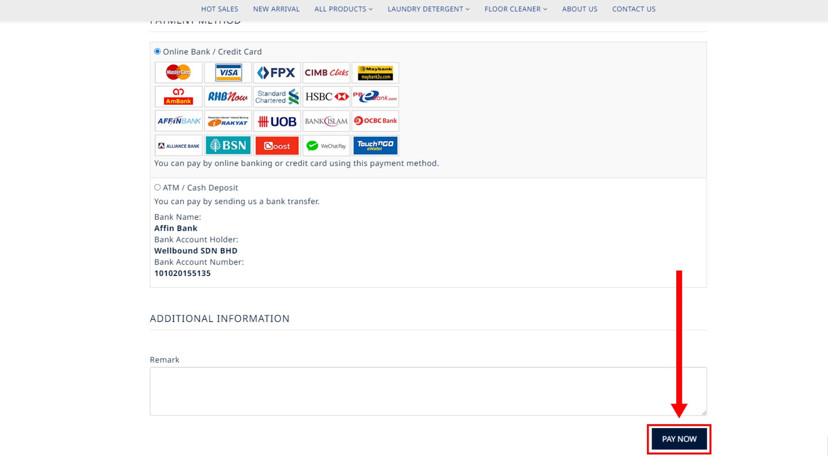Select the WeChat Pay icon
828x466 pixels.
(x=326, y=146)
